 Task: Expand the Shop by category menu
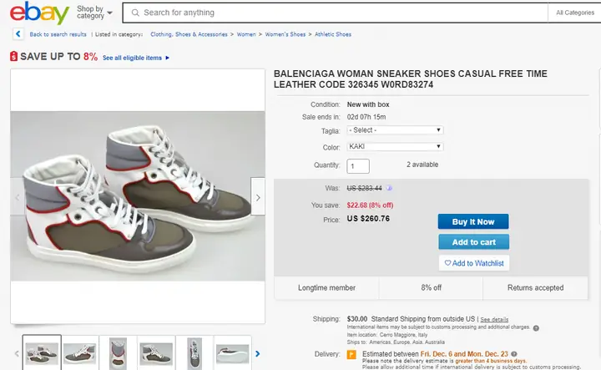coord(94,13)
